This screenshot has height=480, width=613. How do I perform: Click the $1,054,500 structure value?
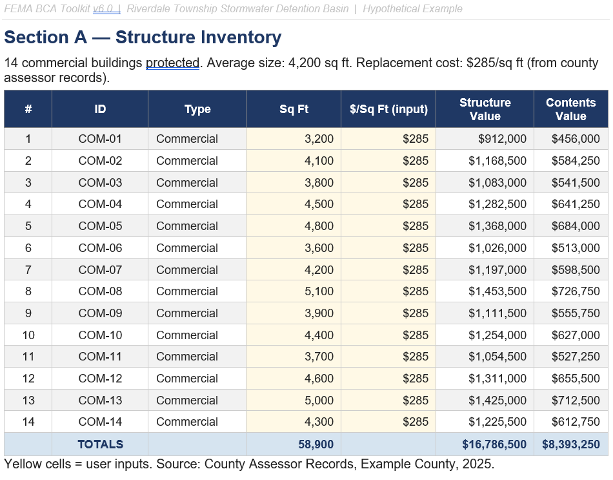coord(485,357)
